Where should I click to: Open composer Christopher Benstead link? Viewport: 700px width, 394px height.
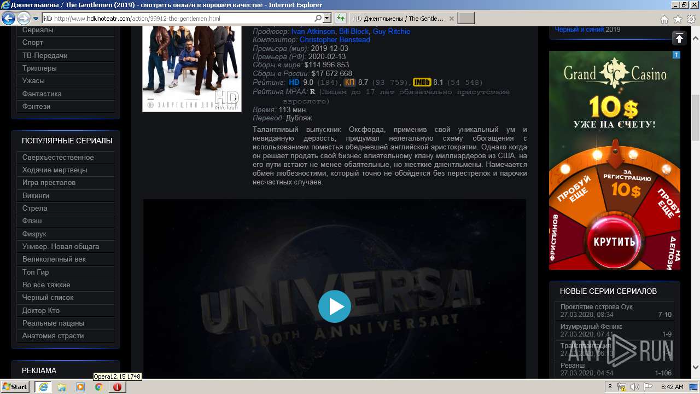[335, 40]
